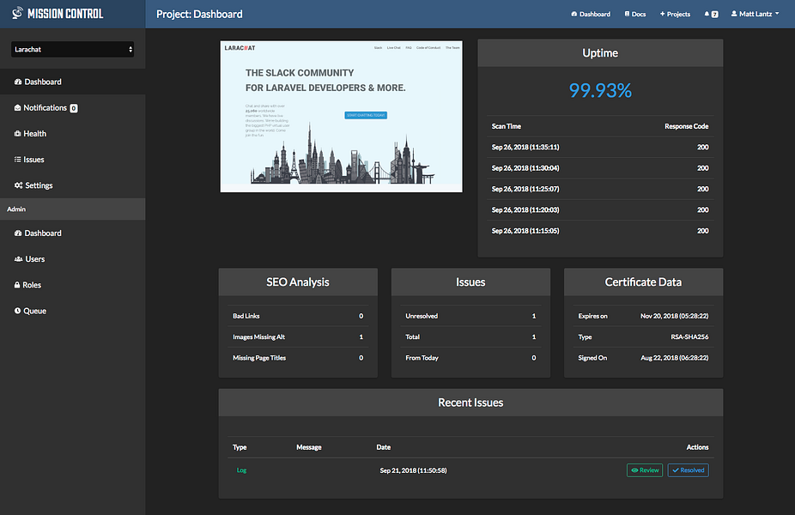Open the Admin Dashboard link
The height and width of the screenshot is (515, 795).
[x=72, y=233]
